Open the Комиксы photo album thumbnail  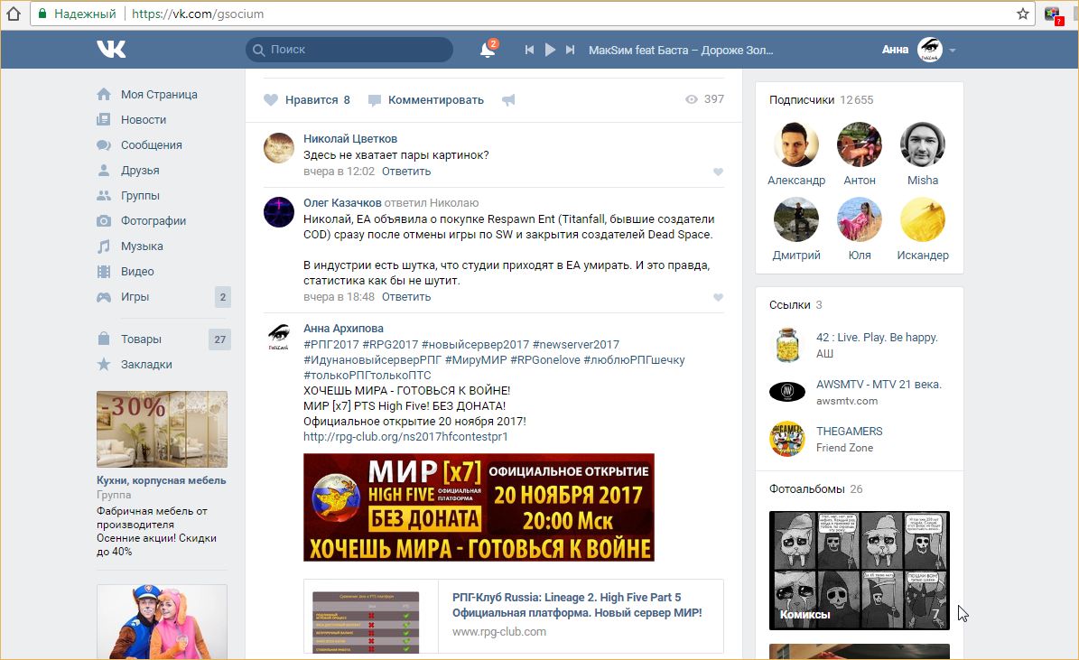(859, 570)
